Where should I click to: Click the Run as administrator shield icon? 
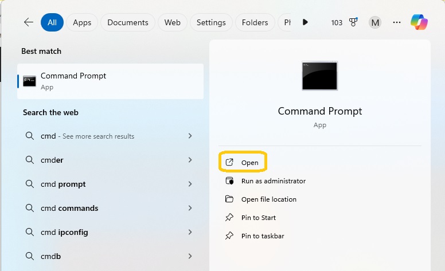coord(229,180)
